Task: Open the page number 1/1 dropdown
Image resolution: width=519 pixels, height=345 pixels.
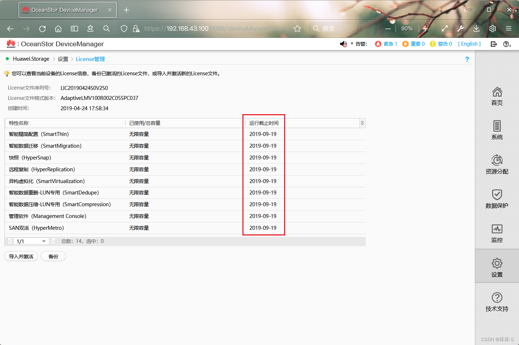Action: (x=31, y=241)
